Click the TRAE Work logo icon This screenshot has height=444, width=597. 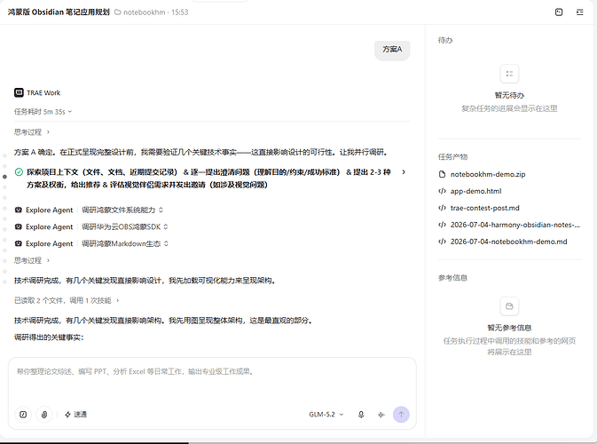pyautogui.click(x=19, y=92)
